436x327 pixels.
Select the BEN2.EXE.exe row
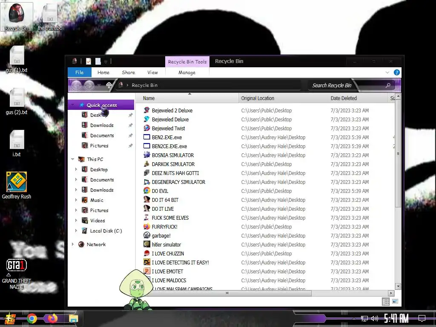tap(265, 138)
